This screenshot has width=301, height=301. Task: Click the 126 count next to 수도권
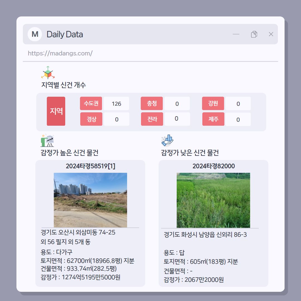[x=116, y=104]
